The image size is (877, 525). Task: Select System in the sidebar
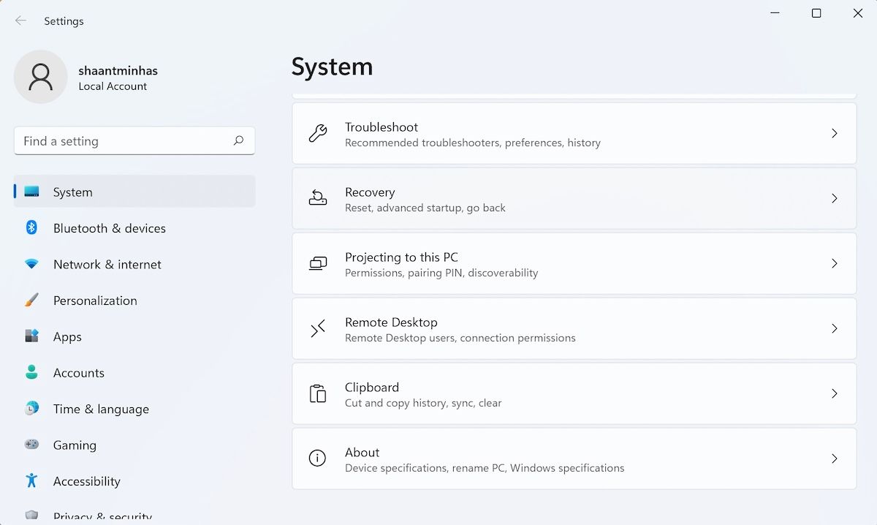coord(72,192)
